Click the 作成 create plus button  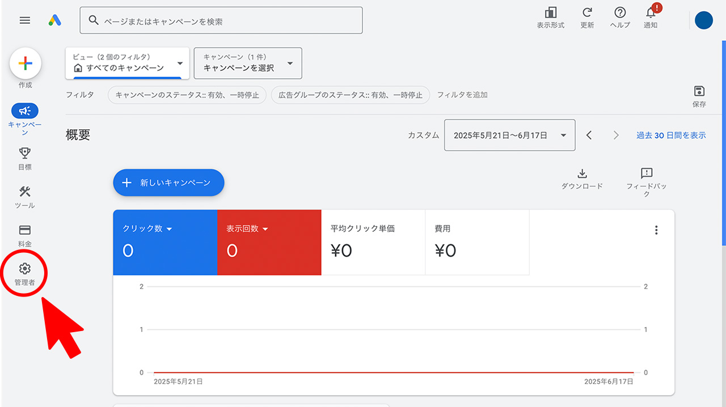(26, 63)
